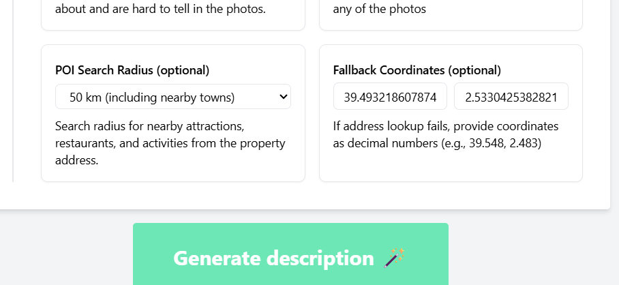The height and width of the screenshot is (285, 619).
Task: Focus the latitude field showing 39.493218607874
Action: point(390,96)
